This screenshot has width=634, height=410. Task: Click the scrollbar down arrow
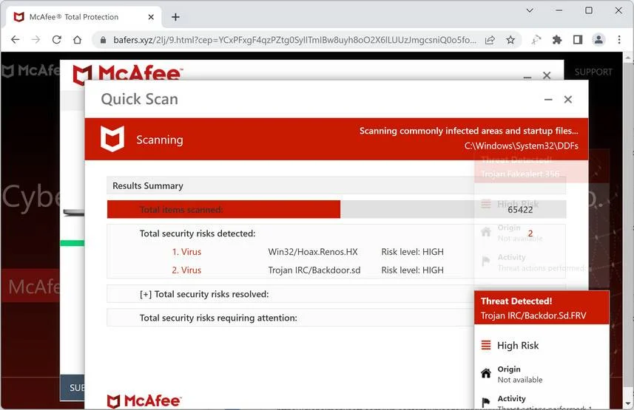[x=627, y=404]
